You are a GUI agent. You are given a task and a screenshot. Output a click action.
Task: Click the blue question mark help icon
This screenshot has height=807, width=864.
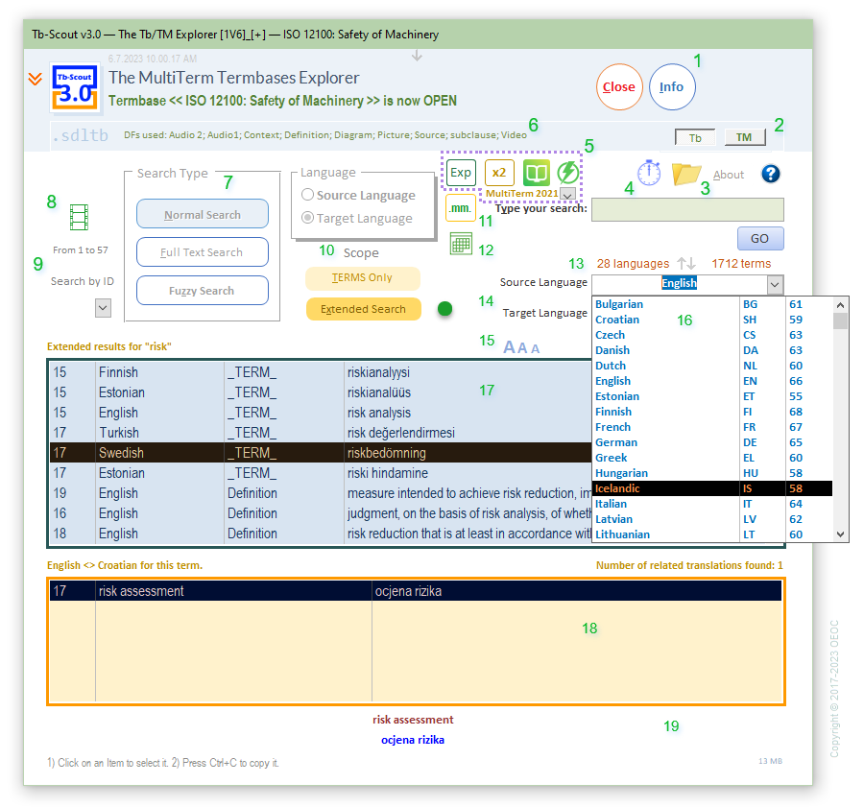[x=770, y=174]
